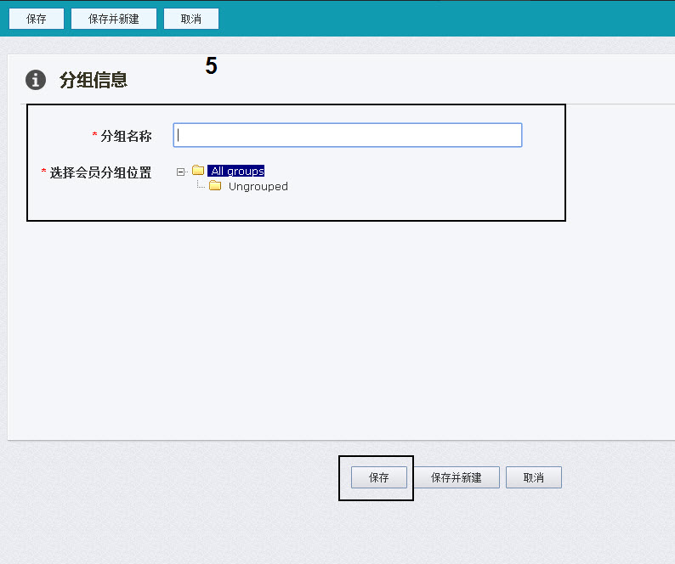Click the dotted tree connector before Ungrouped

(201, 185)
